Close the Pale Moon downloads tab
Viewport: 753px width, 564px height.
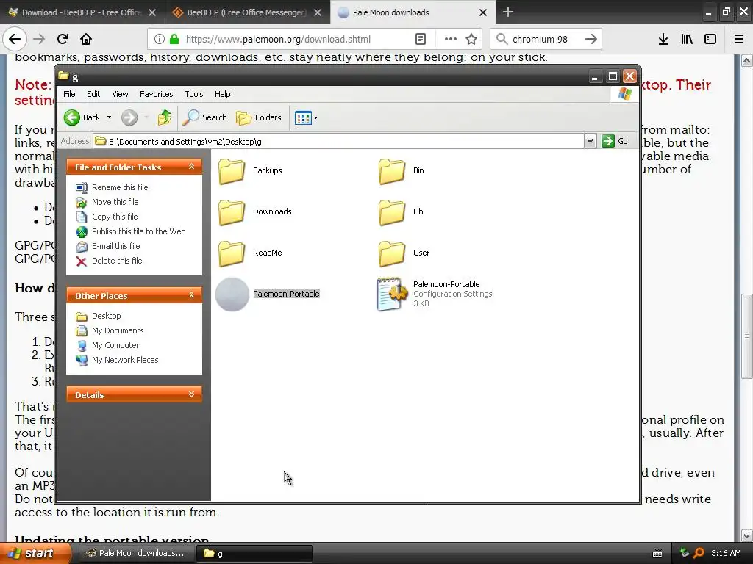[483, 12]
